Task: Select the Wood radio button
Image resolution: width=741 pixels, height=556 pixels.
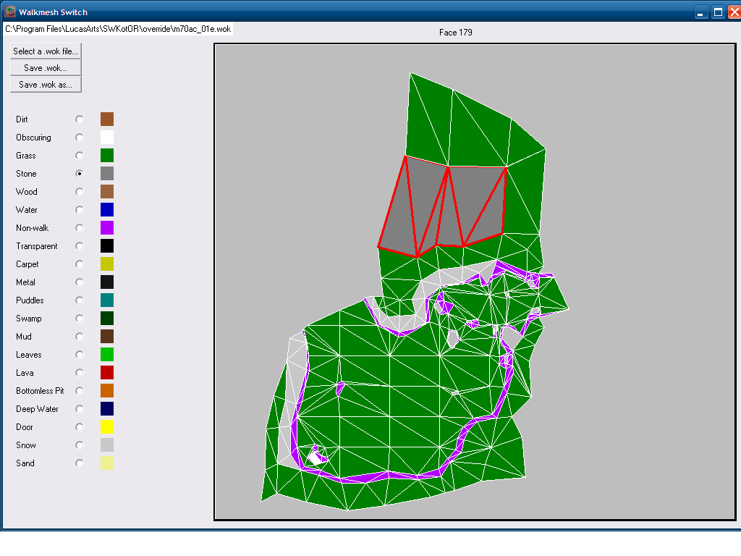Action: pyautogui.click(x=80, y=191)
